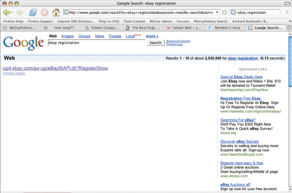Close the current tab with the tab bar X
The height and width of the screenshot is (193, 292).
coord(289,28)
